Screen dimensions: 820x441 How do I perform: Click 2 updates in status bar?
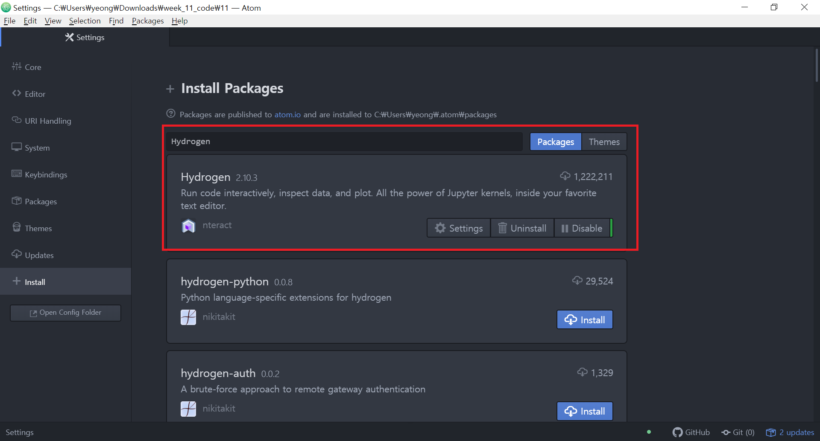click(x=790, y=432)
